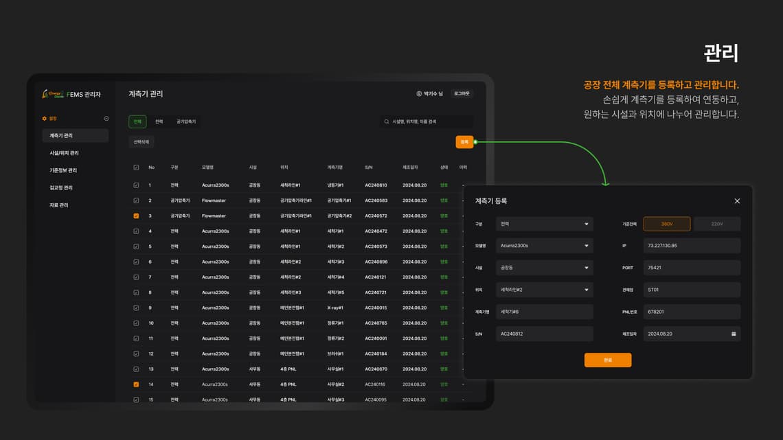
Task: Select the 380V reference voltage option
Action: pyautogui.click(x=667, y=224)
